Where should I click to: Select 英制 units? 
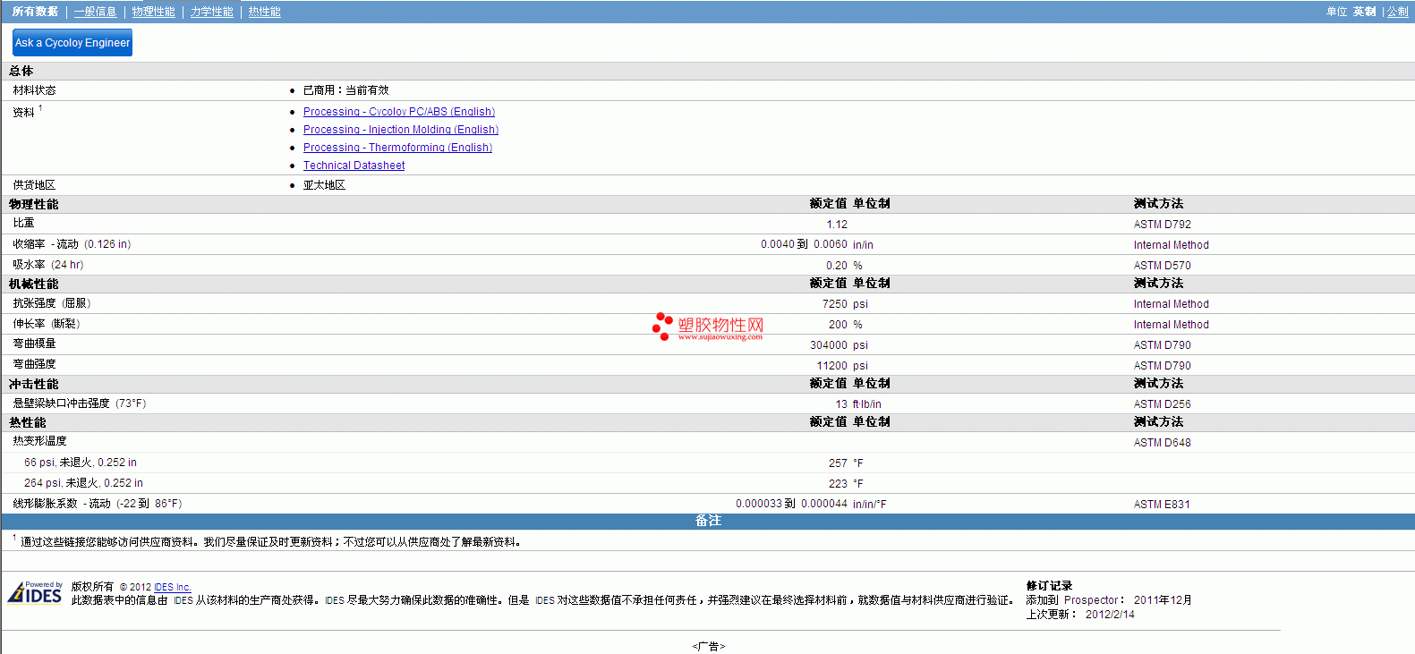tap(1364, 12)
